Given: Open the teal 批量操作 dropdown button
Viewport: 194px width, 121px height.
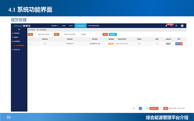Looking at the screenshot, I should 113,34.
